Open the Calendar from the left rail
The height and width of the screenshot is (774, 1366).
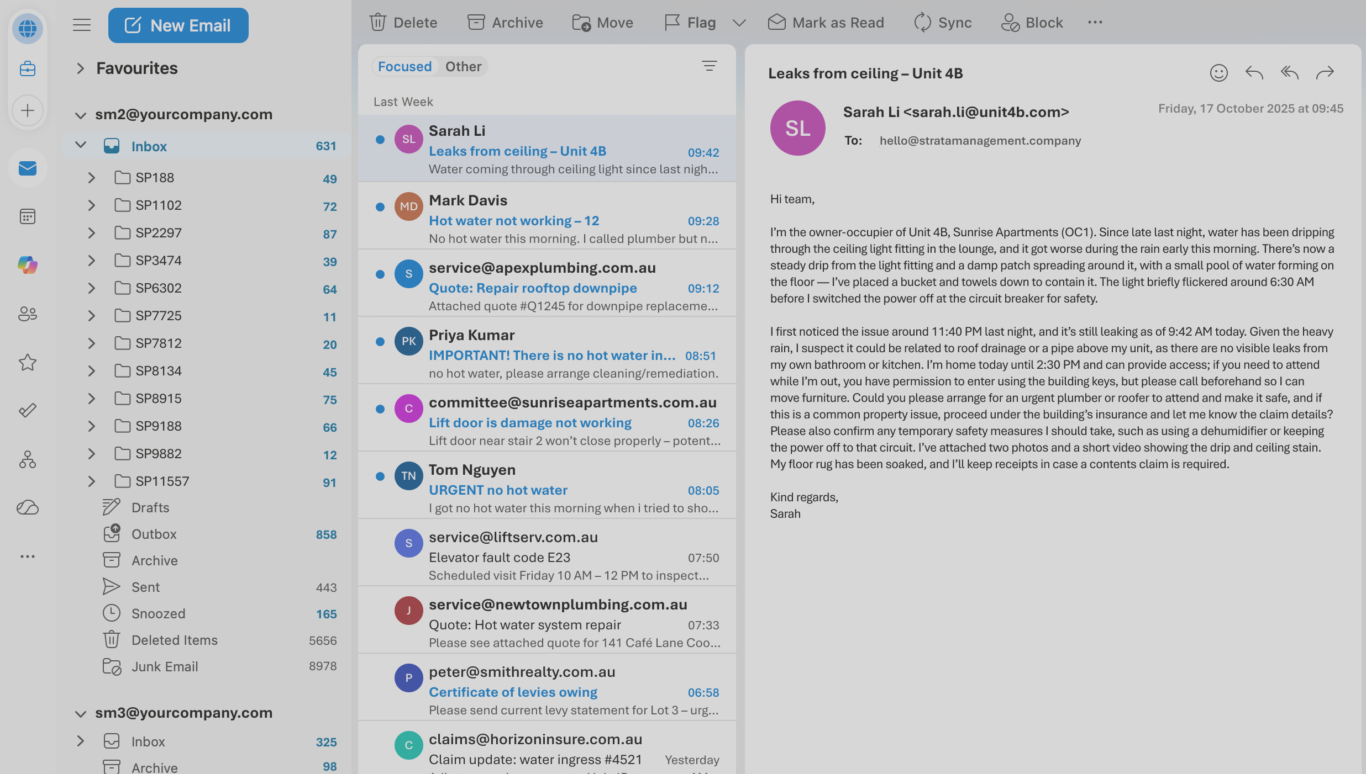coord(27,216)
